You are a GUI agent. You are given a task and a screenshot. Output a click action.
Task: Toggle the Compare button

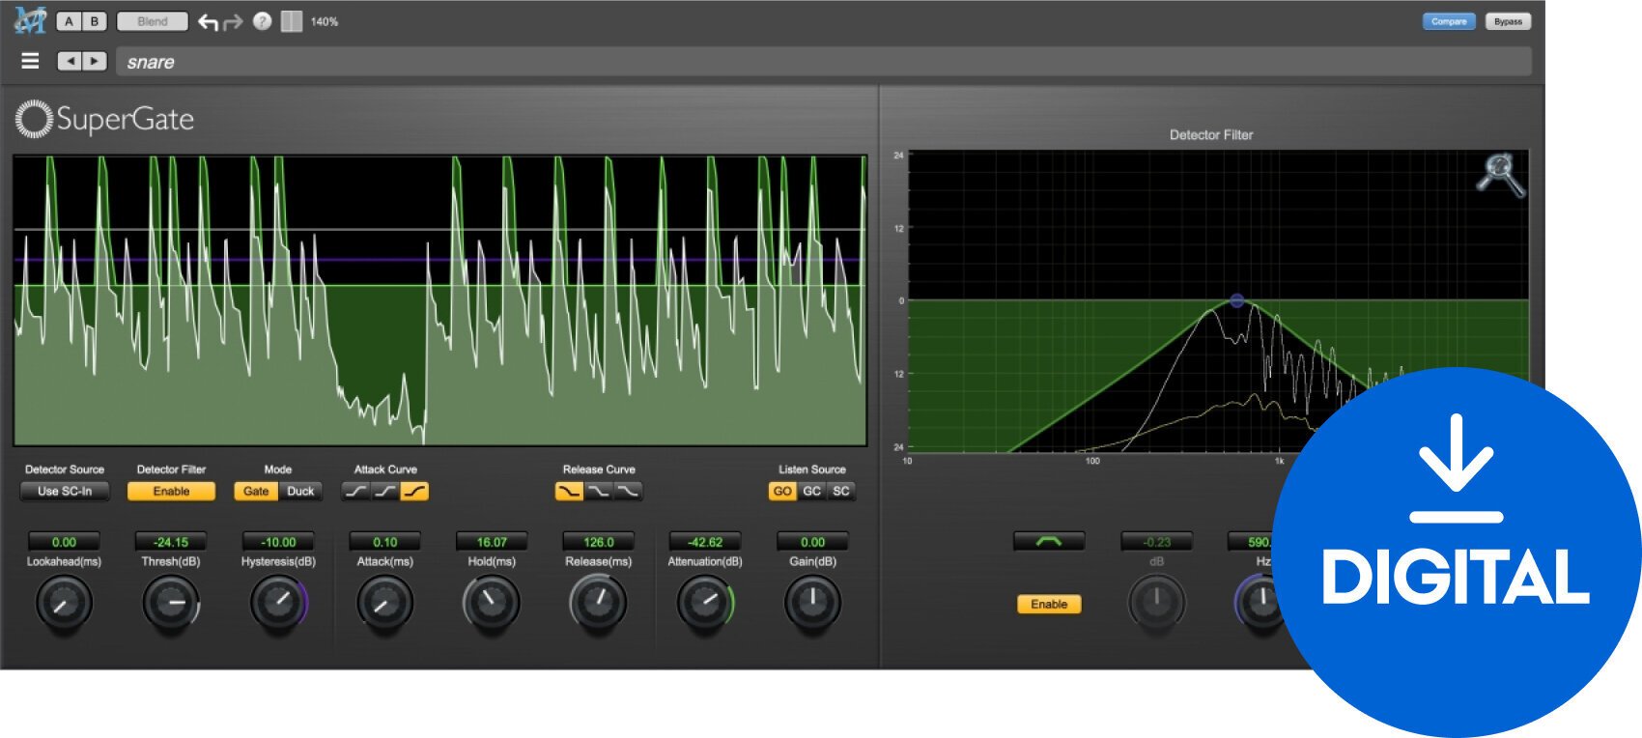[1449, 21]
